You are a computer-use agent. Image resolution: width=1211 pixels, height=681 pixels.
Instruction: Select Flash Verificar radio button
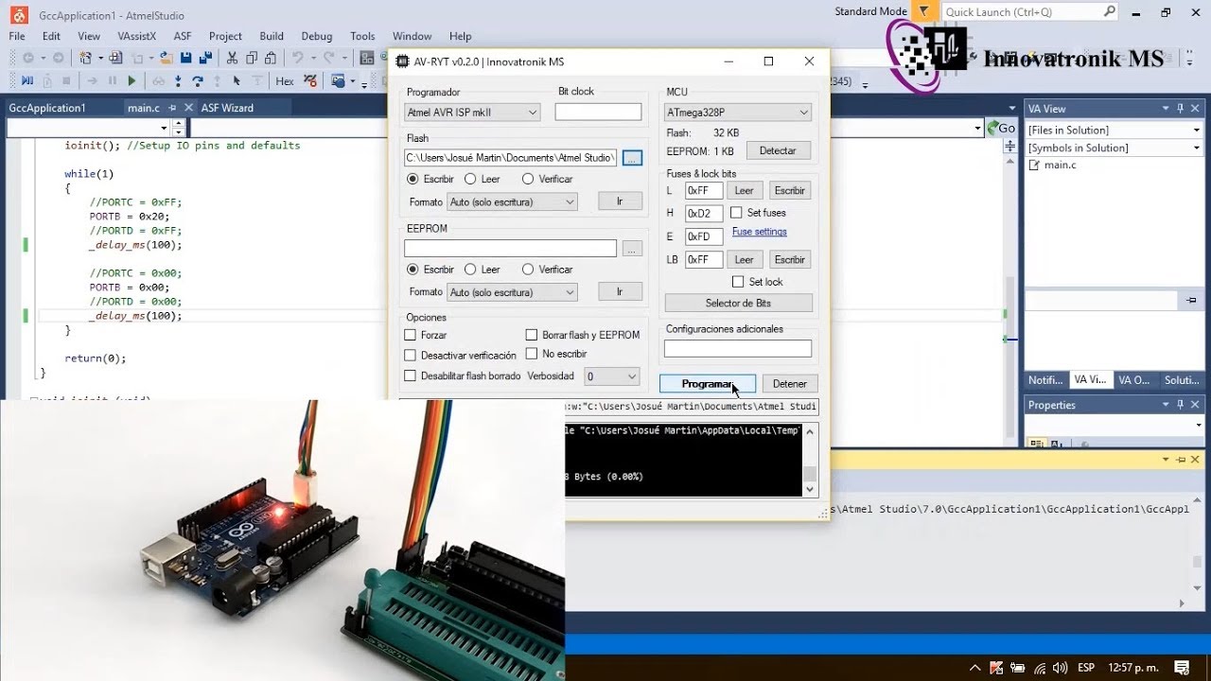click(528, 179)
